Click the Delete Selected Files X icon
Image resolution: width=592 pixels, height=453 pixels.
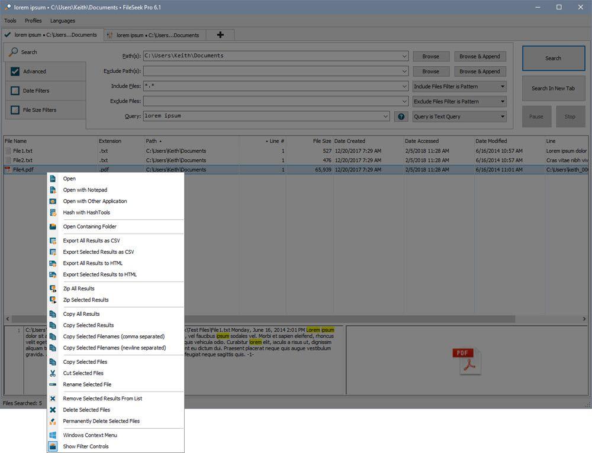pos(53,410)
